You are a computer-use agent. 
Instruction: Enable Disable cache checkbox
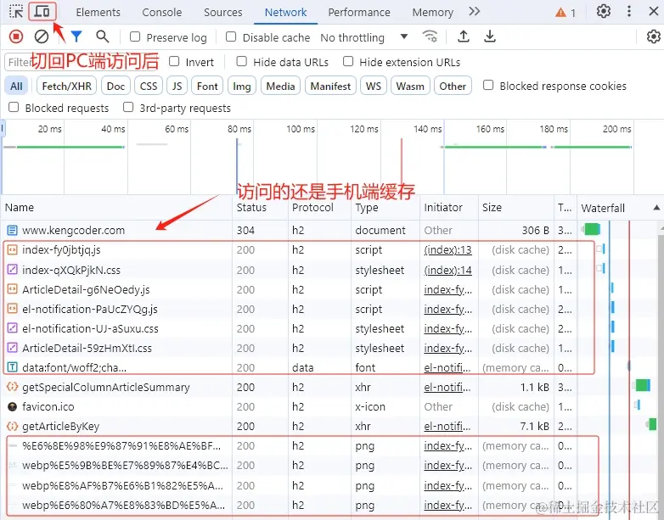tap(231, 36)
